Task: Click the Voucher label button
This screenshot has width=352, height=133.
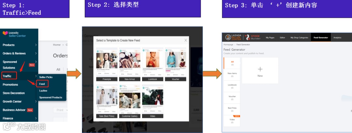Action: tap(176, 79)
